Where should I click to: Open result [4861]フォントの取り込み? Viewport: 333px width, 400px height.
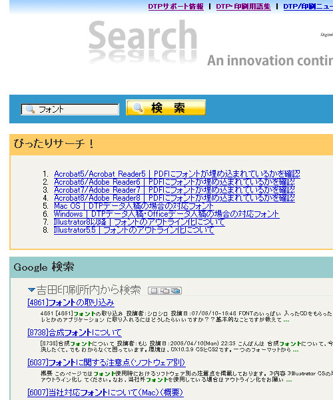click(x=71, y=303)
